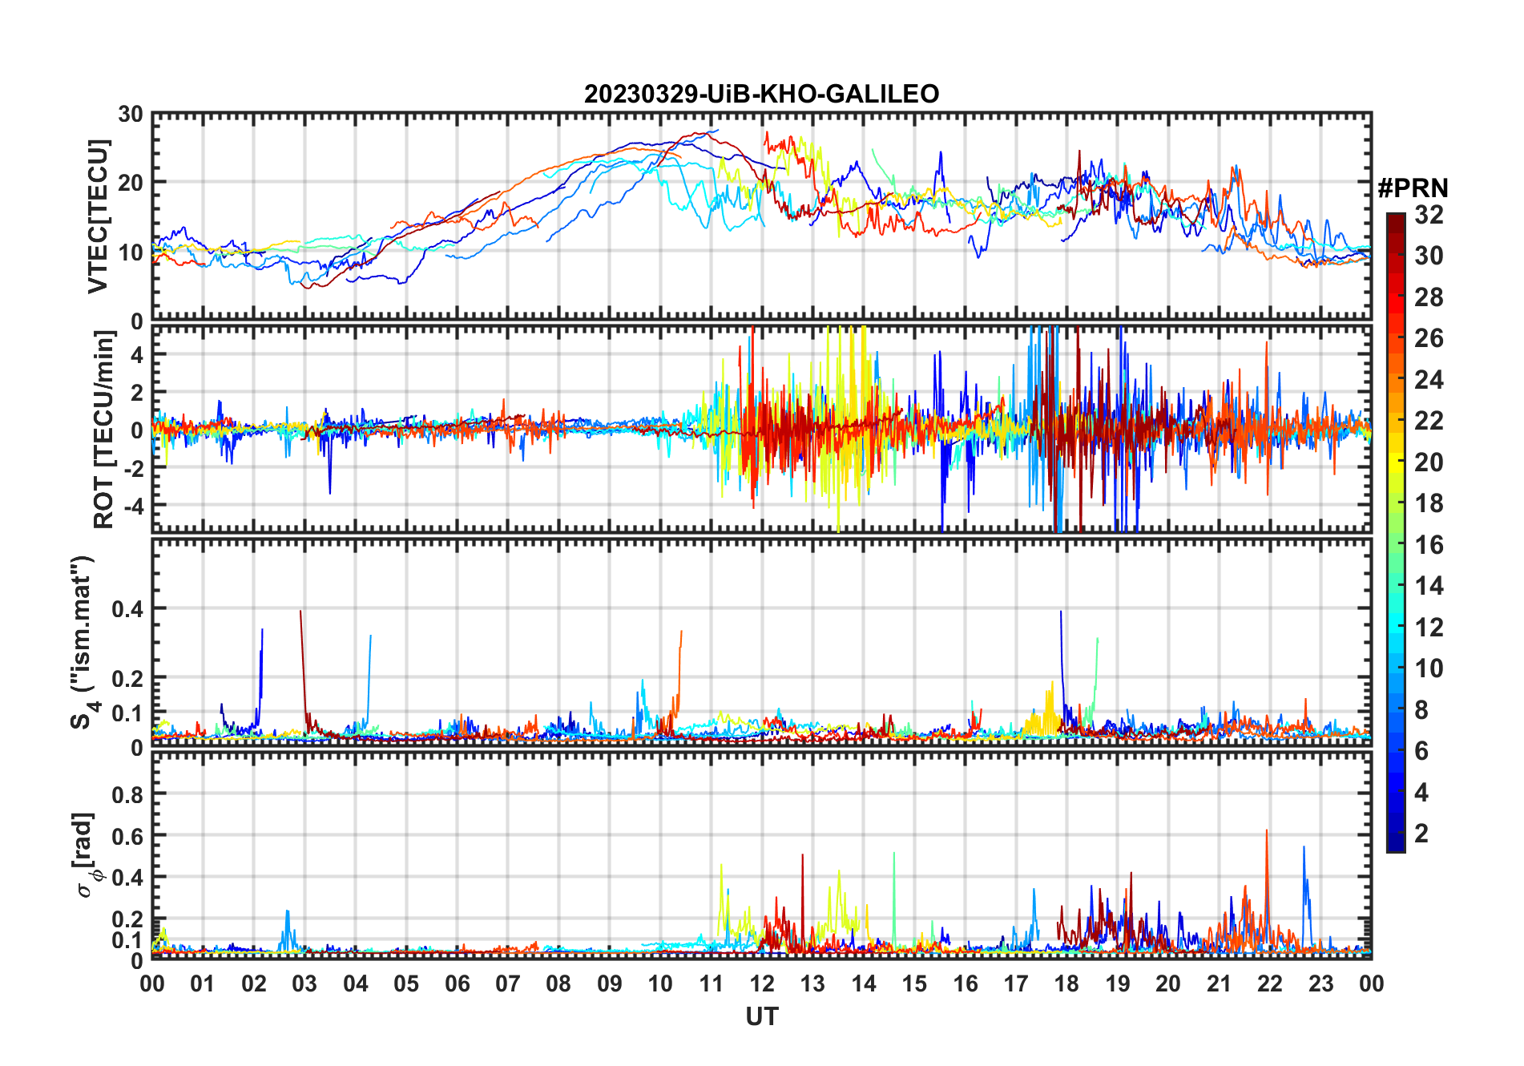
Task: Click the VTEC y-axis tick 10
Action: click(131, 252)
